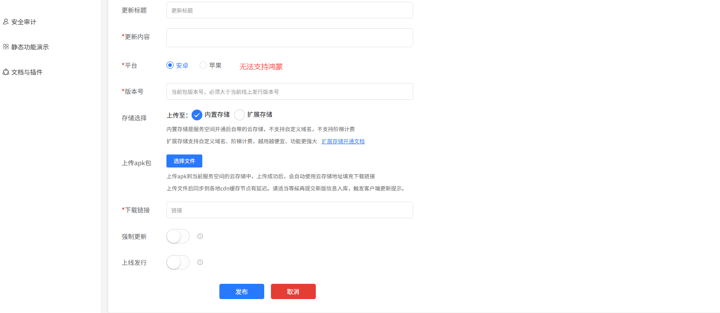The height and width of the screenshot is (313, 720).
Task: Focus the 更新标题 input field
Action: pos(289,10)
